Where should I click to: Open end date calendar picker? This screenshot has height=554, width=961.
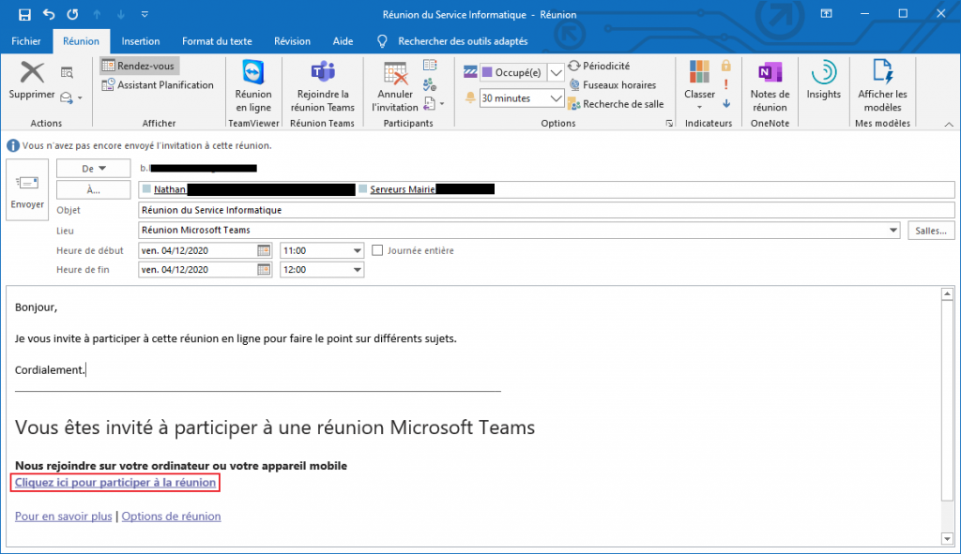coord(264,269)
